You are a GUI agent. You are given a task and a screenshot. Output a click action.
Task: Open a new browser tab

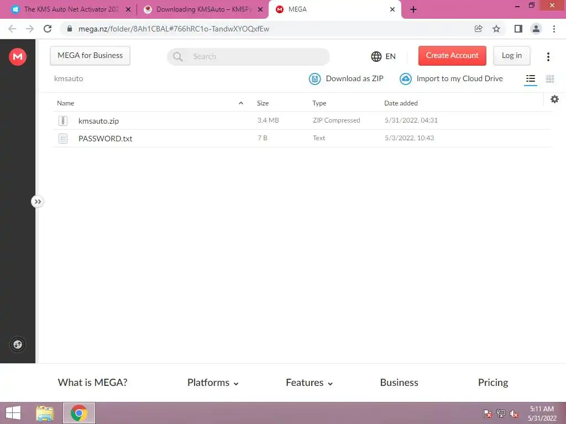coord(413,9)
